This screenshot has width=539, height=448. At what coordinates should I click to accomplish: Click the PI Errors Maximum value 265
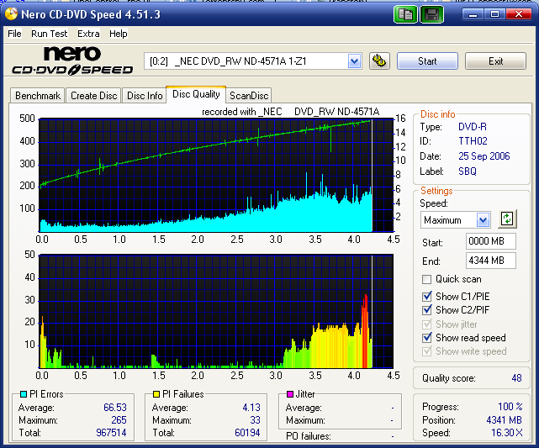tap(119, 419)
